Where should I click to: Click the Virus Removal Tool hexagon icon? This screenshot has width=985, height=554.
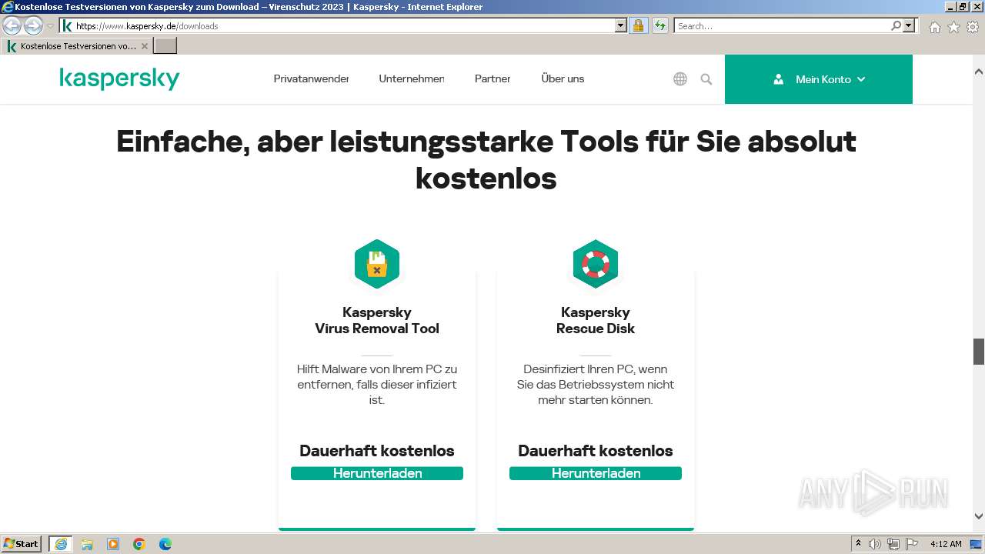(x=377, y=264)
